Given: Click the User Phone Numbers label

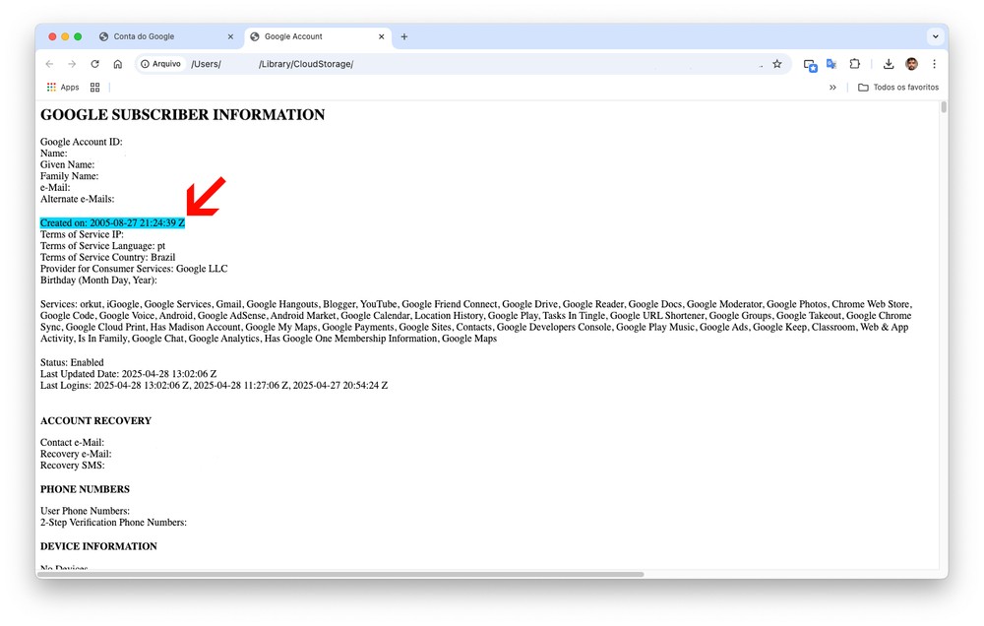Looking at the screenshot, I should coord(85,511).
